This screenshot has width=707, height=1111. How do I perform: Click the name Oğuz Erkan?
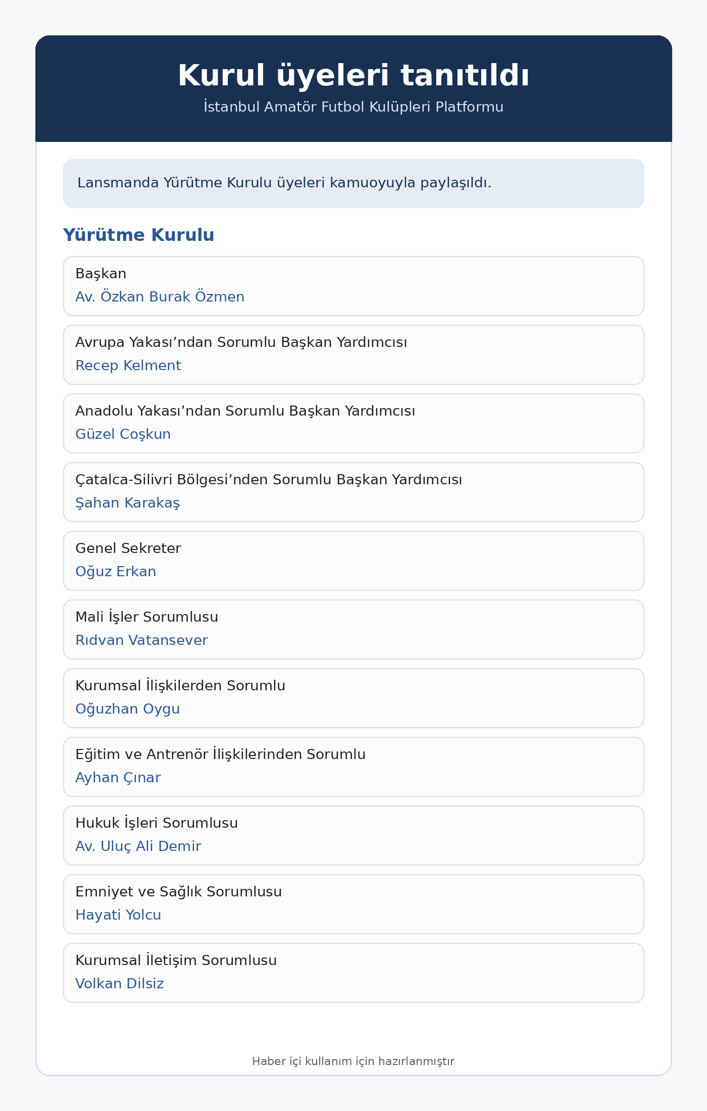[116, 572]
